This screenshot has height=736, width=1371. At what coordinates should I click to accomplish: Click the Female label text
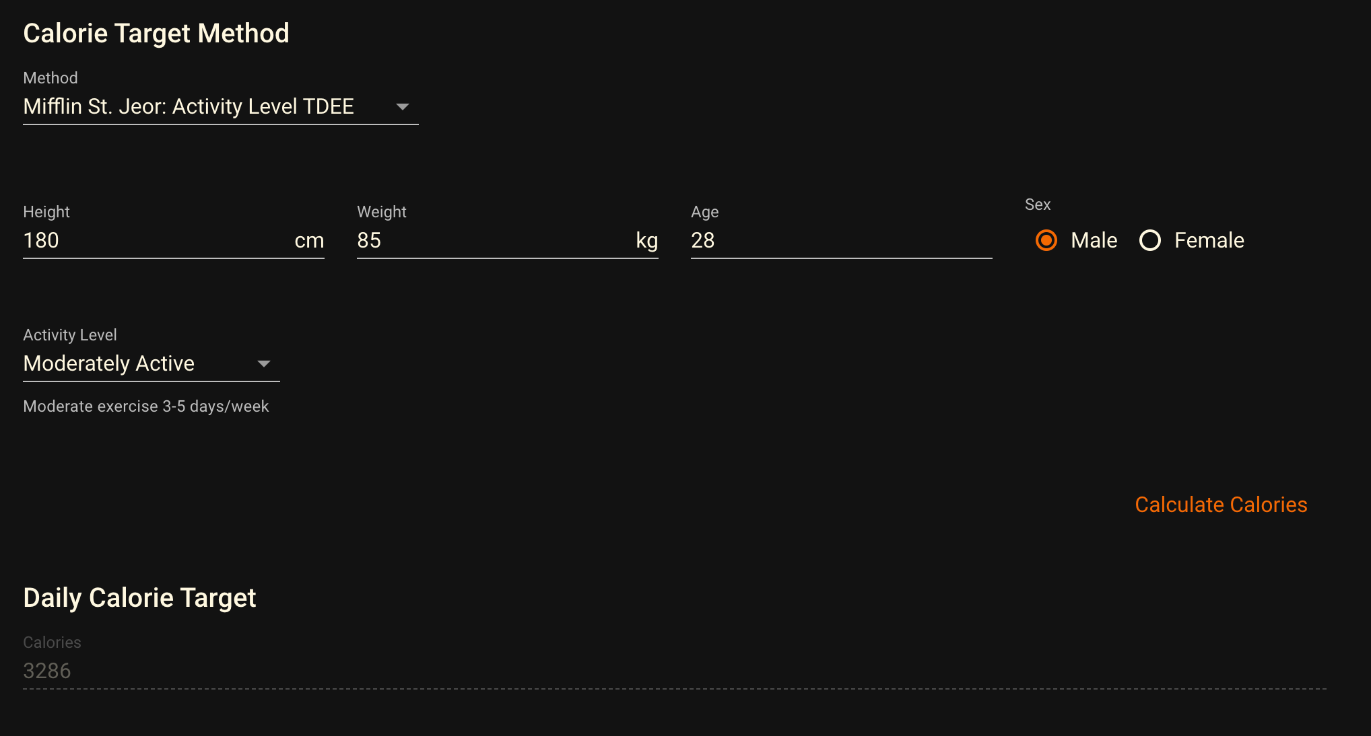click(x=1209, y=240)
